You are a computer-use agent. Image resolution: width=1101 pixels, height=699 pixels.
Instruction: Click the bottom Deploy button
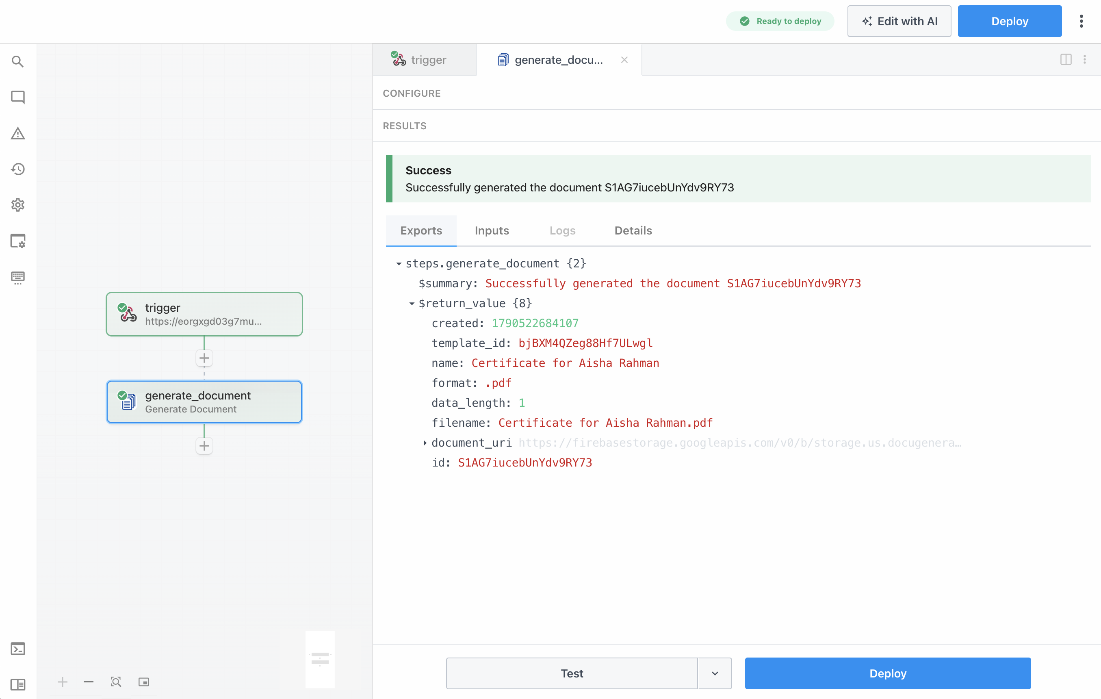887,673
